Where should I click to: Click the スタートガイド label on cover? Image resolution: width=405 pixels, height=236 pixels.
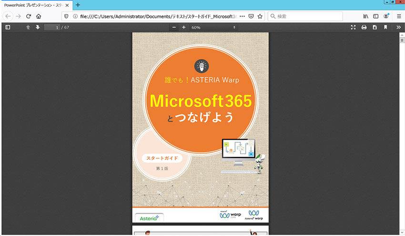[x=162, y=158]
